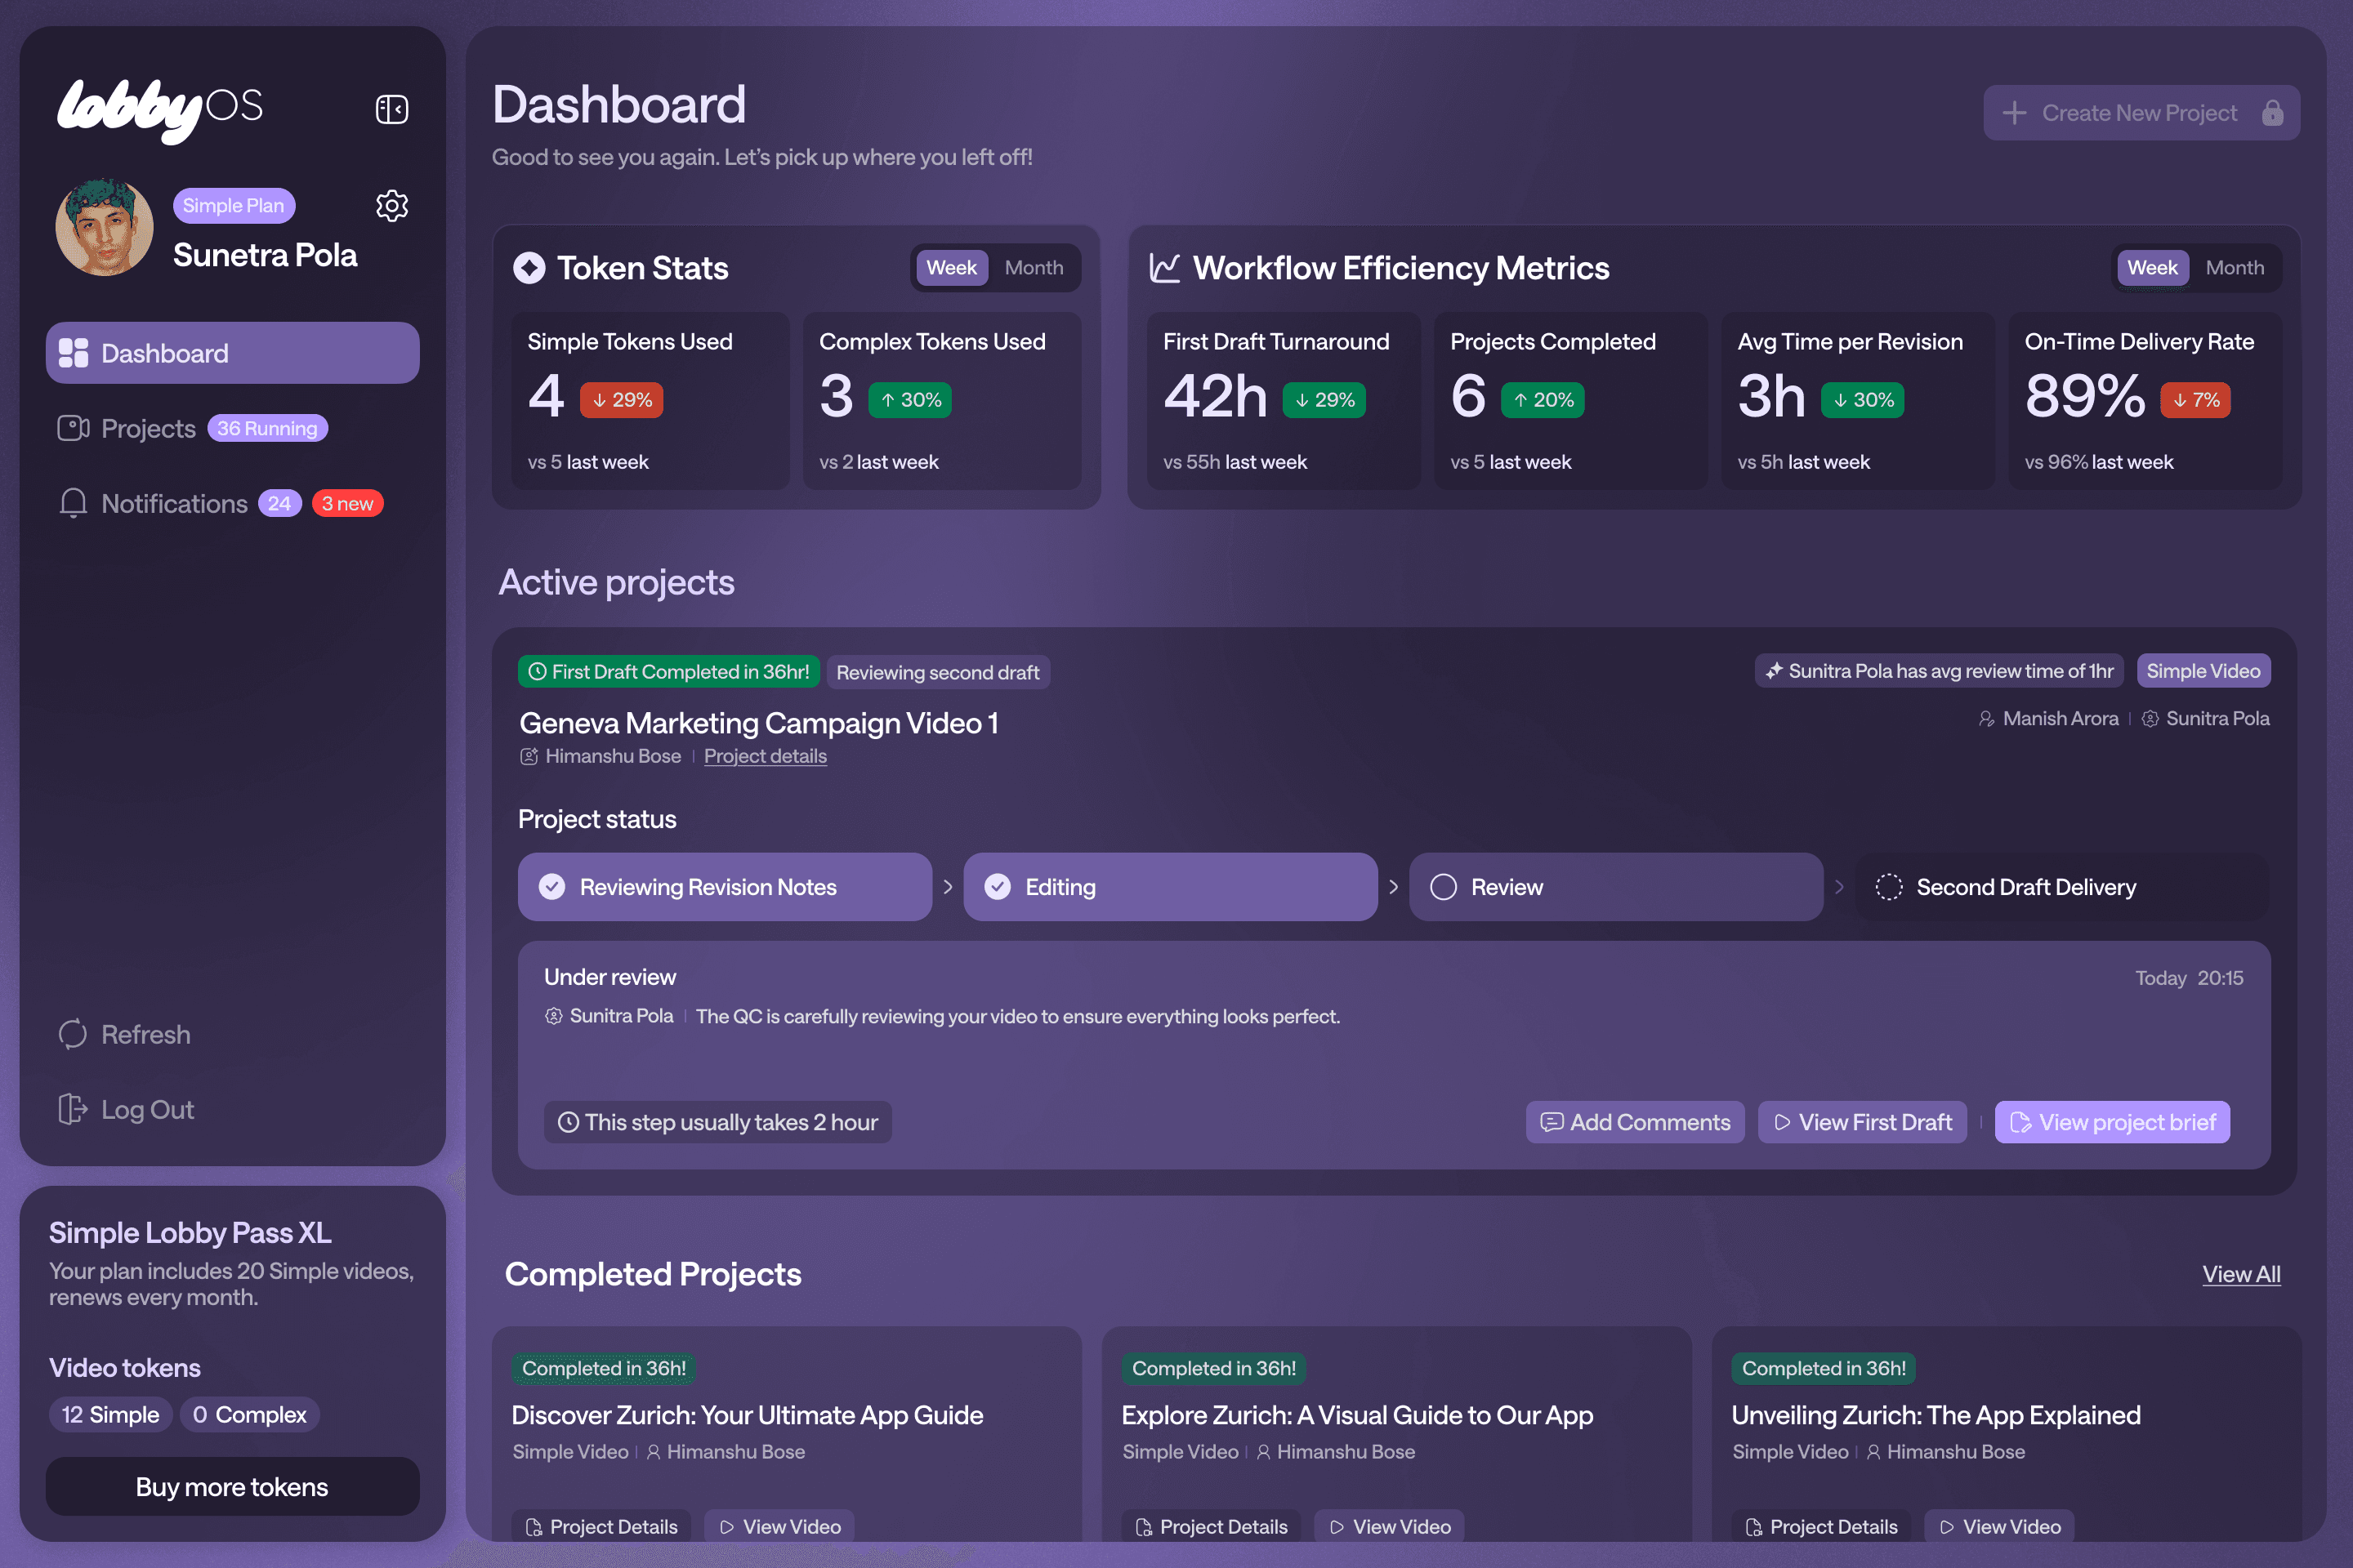2353x1568 pixels.
Task: Click chevron after Reviewing Revision Notes step
Action: pos(948,887)
